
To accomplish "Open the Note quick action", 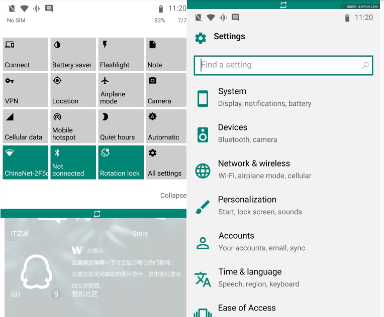I will [x=165, y=54].
